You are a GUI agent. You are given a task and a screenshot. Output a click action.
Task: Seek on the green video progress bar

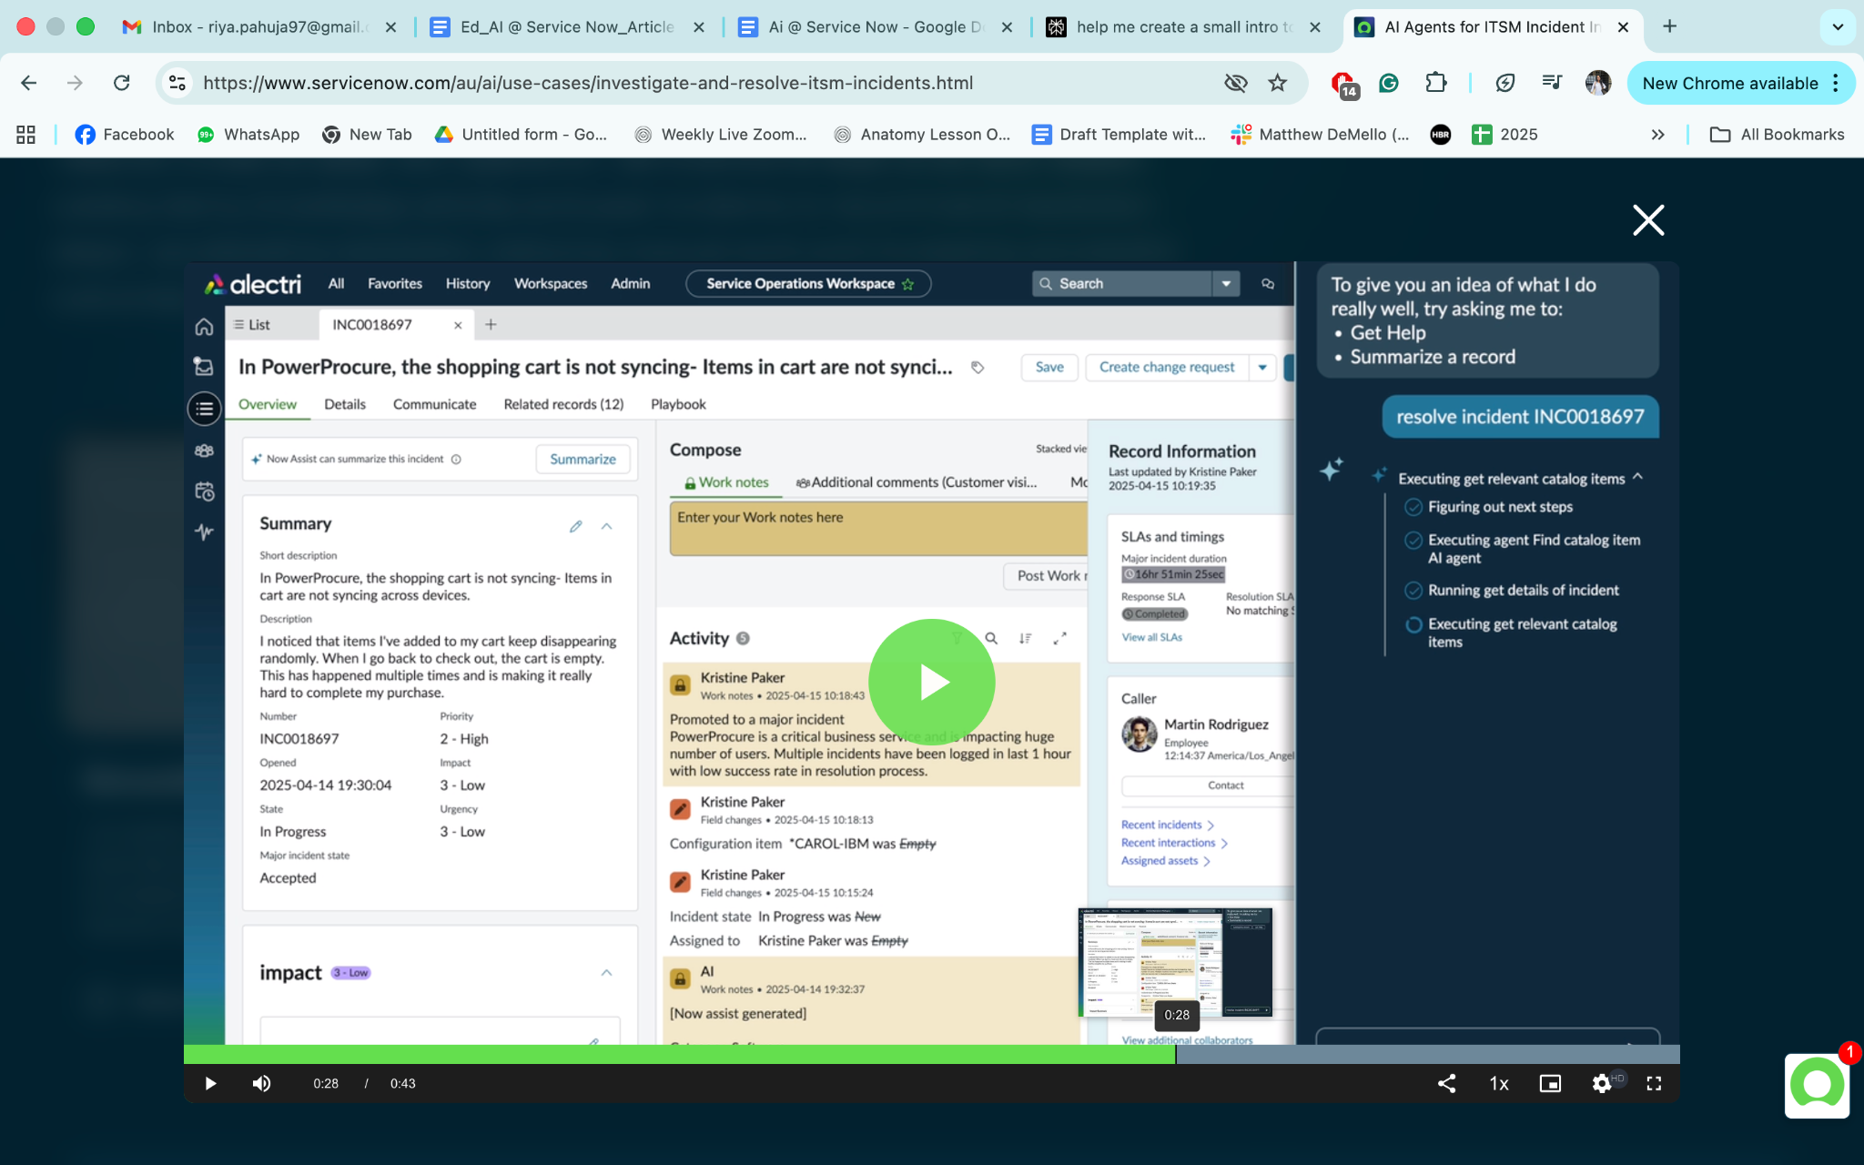click(932, 1054)
